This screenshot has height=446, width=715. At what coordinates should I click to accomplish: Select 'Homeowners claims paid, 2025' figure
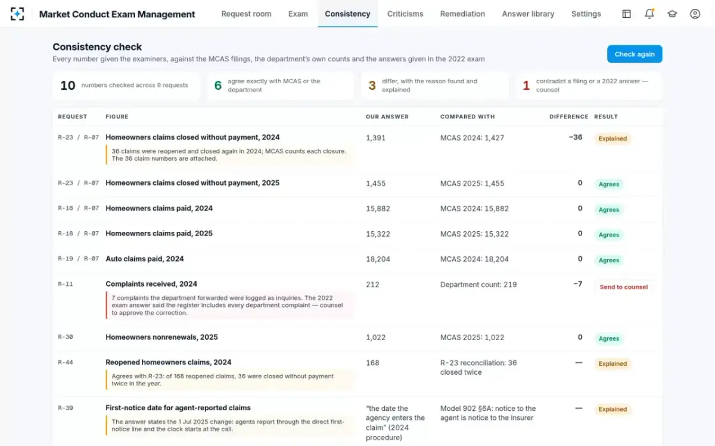click(x=159, y=233)
